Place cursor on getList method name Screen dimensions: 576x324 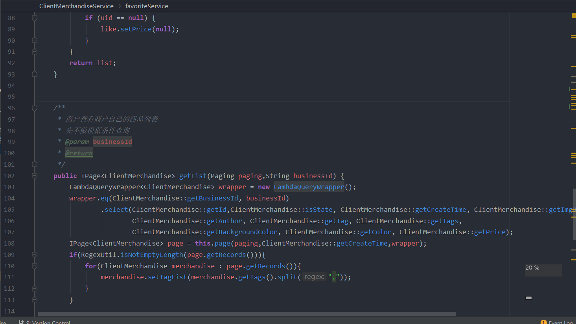point(193,176)
